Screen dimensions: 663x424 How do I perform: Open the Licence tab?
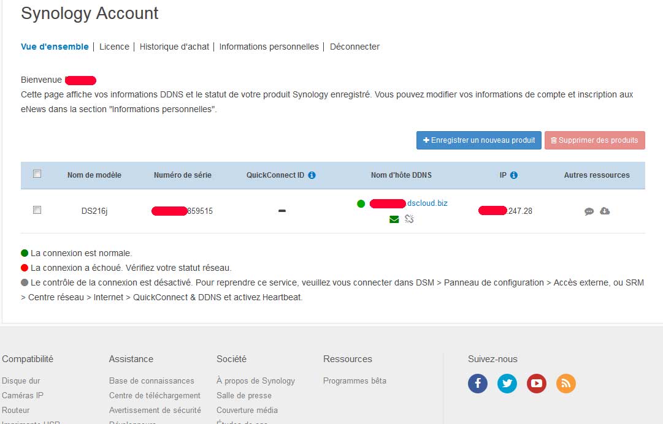click(x=114, y=47)
